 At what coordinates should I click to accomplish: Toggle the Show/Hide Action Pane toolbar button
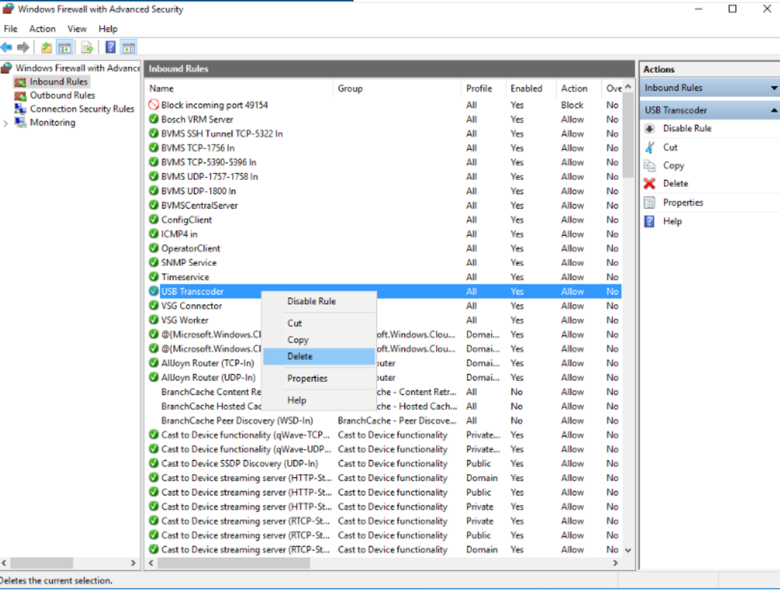(129, 48)
